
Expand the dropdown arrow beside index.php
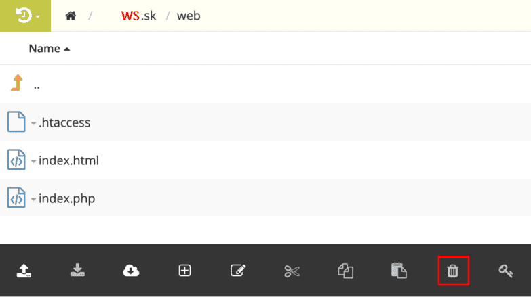(x=33, y=199)
